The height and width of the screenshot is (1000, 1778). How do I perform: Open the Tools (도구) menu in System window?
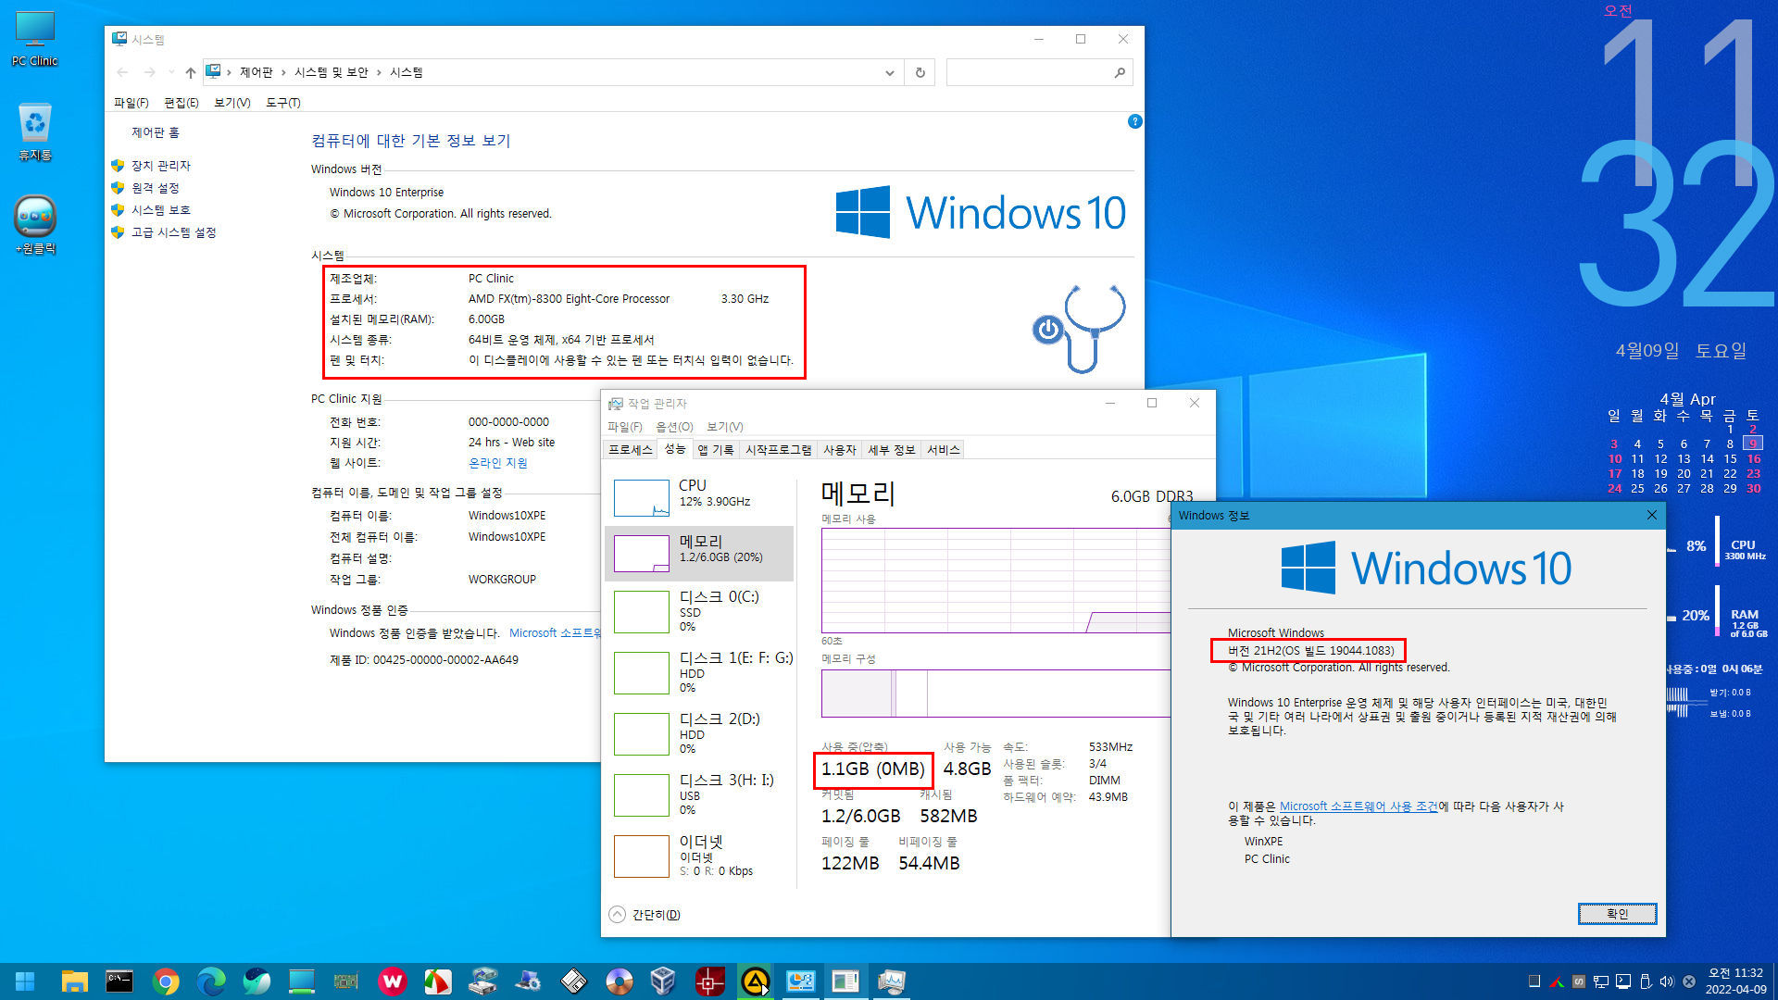tap(283, 103)
